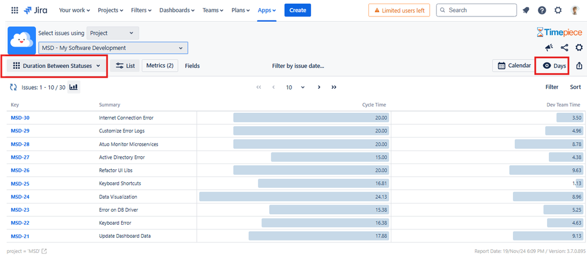
Task: Click the cloud project avatar
Action: coord(22,41)
